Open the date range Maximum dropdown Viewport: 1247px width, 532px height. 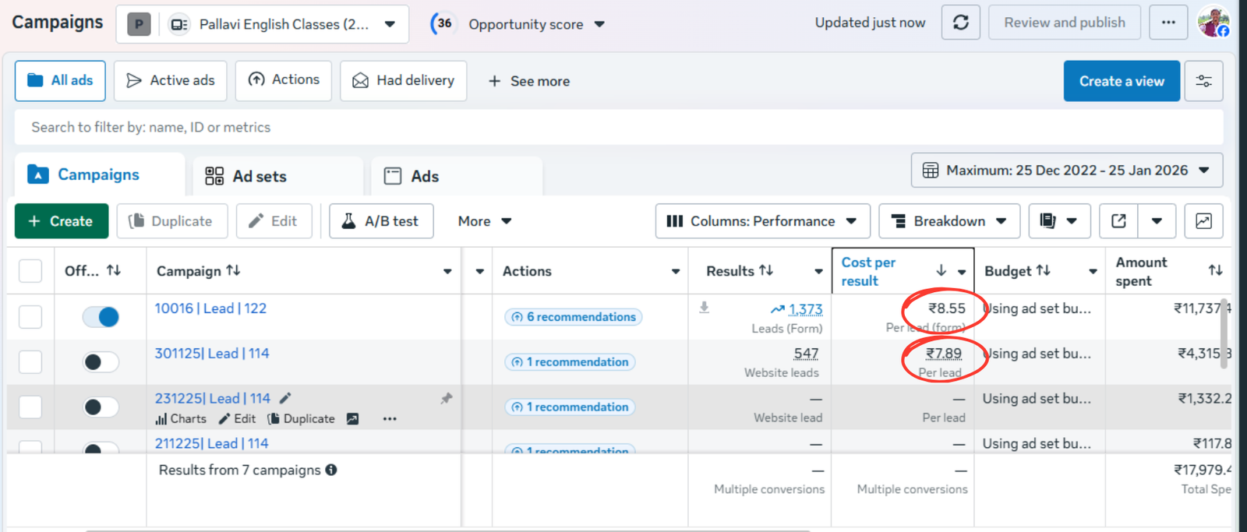coord(1067,171)
